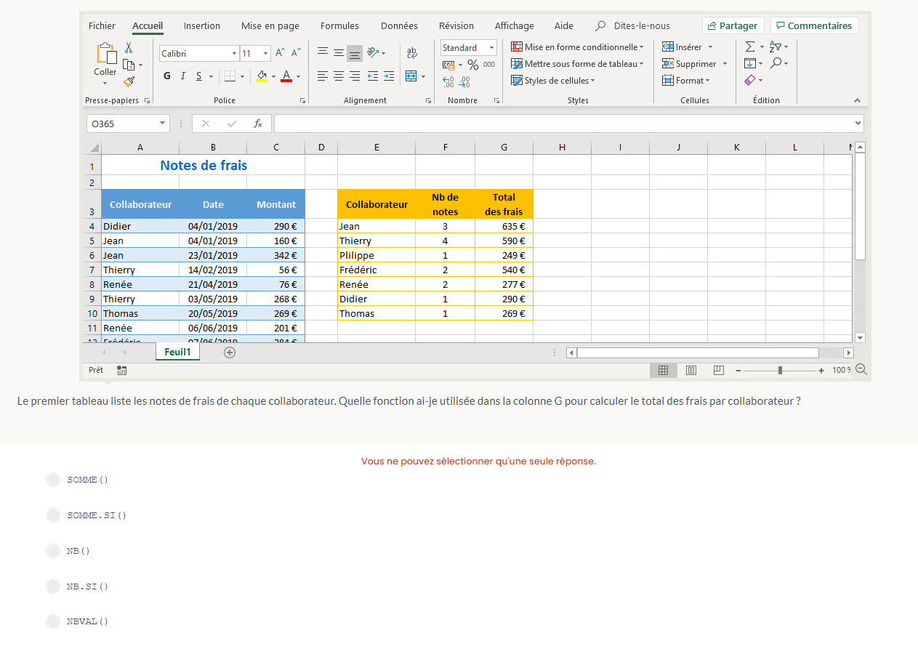This screenshot has height=649, width=918.
Task: Select the NB() answer
Action: (x=53, y=551)
